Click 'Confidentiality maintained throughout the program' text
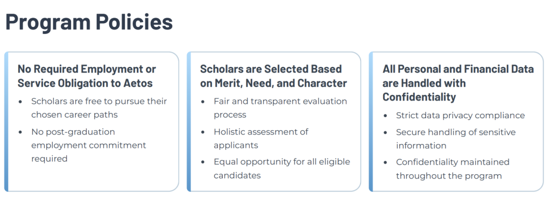The width and height of the screenshot is (551, 200). pos(453,169)
